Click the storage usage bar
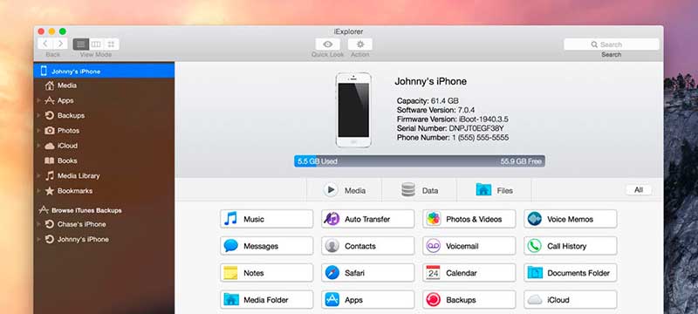The image size is (698, 314). click(x=420, y=161)
